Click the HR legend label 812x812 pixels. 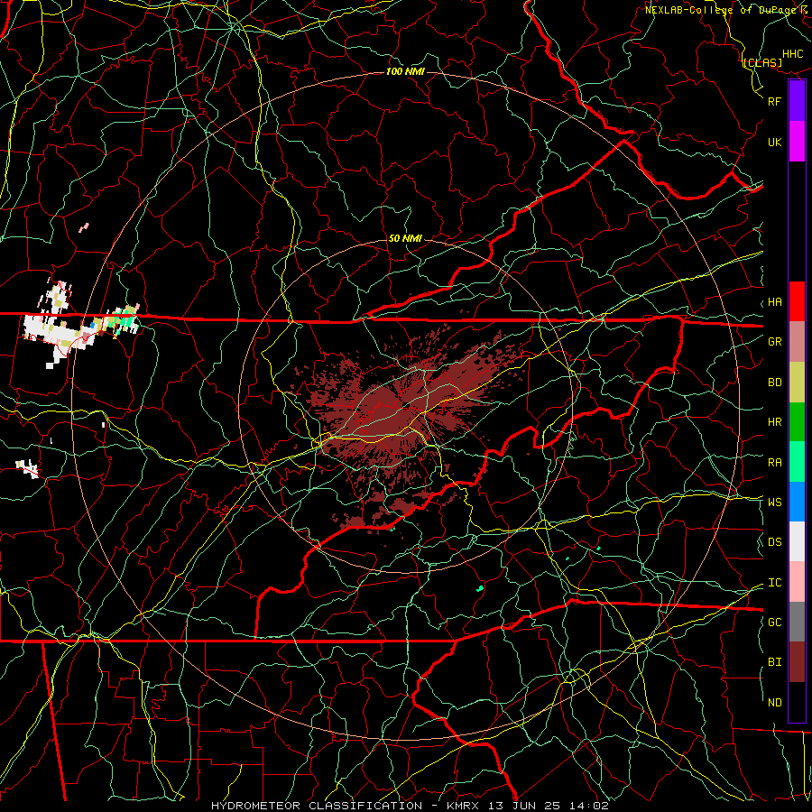(x=774, y=422)
